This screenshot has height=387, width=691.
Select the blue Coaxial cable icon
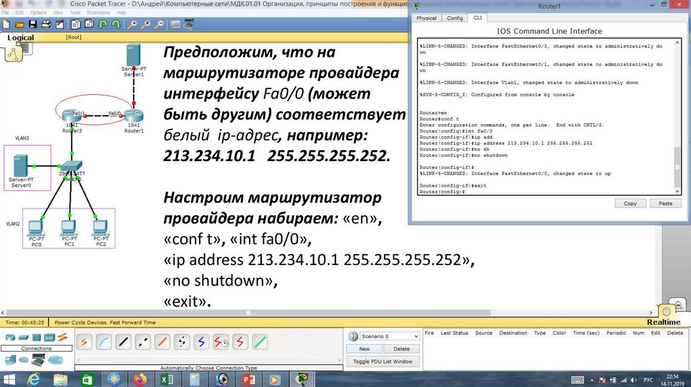[201, 342]
